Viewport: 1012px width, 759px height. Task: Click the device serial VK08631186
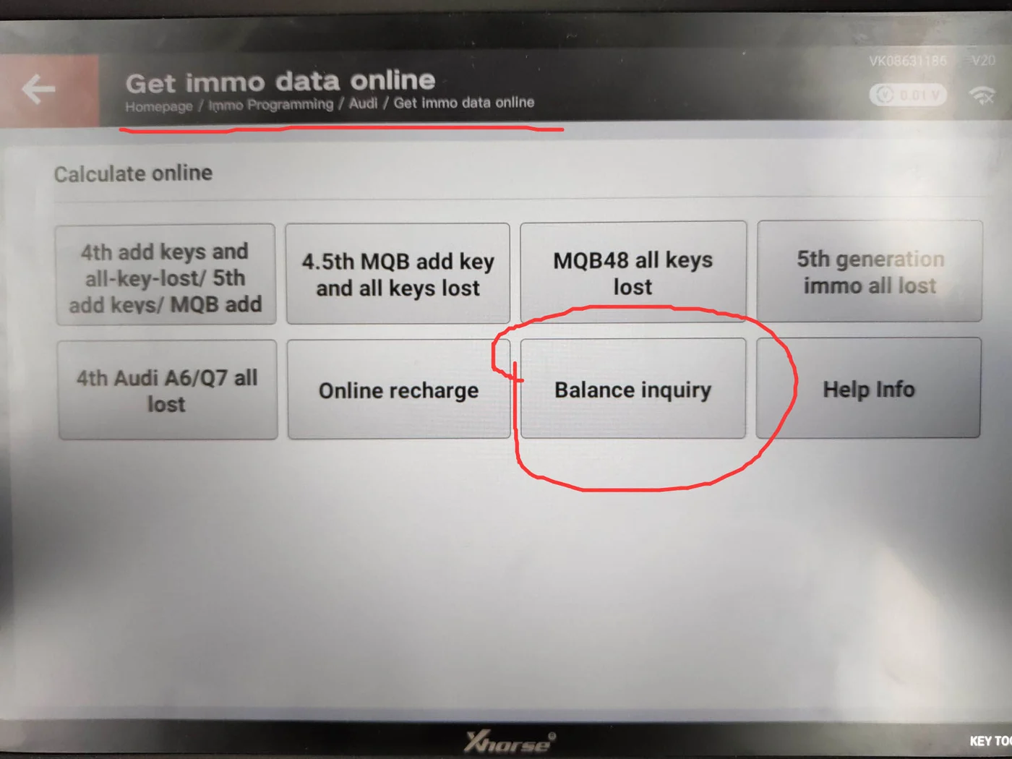(908, 61)
